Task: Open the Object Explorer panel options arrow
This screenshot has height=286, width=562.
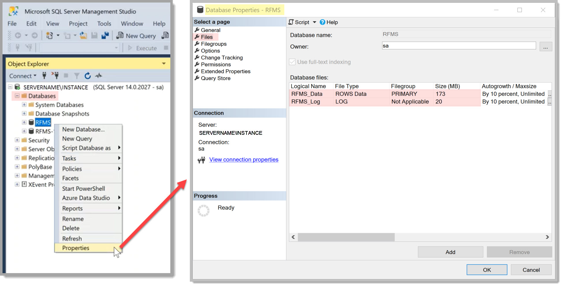Action: point(164,63)
